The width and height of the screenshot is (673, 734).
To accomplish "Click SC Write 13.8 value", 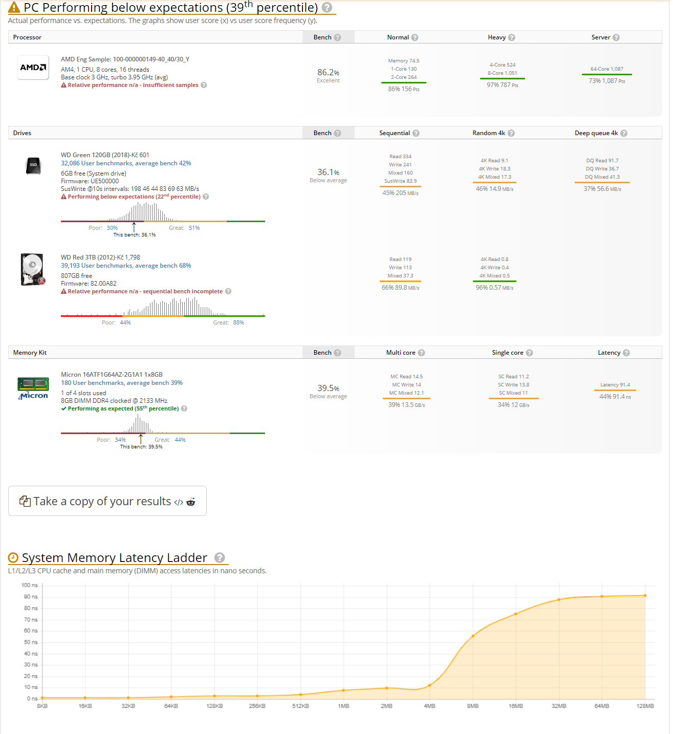I will (x=513, y=385).
